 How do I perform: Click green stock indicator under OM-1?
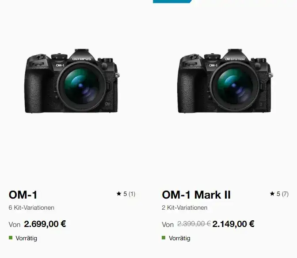click(11, 238)
